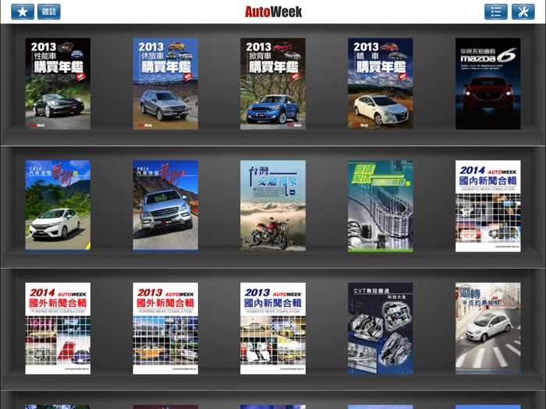
Task: Open 2013 休旅車 購買年鑑 cover
Action: [x=165, y=84]
